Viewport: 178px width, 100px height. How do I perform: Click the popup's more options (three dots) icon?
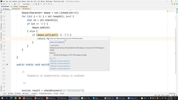coord(108,38)
